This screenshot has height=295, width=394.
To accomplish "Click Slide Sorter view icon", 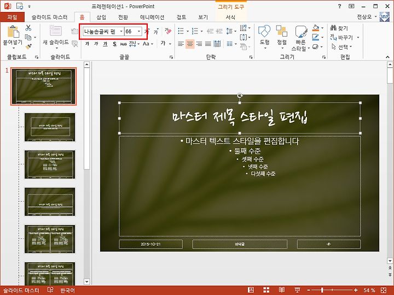I will pos(266,290).
